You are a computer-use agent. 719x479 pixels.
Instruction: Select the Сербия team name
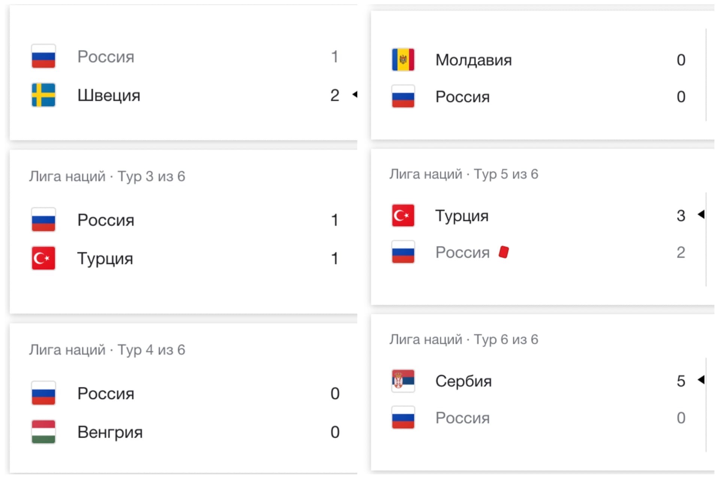coord(463,381)
